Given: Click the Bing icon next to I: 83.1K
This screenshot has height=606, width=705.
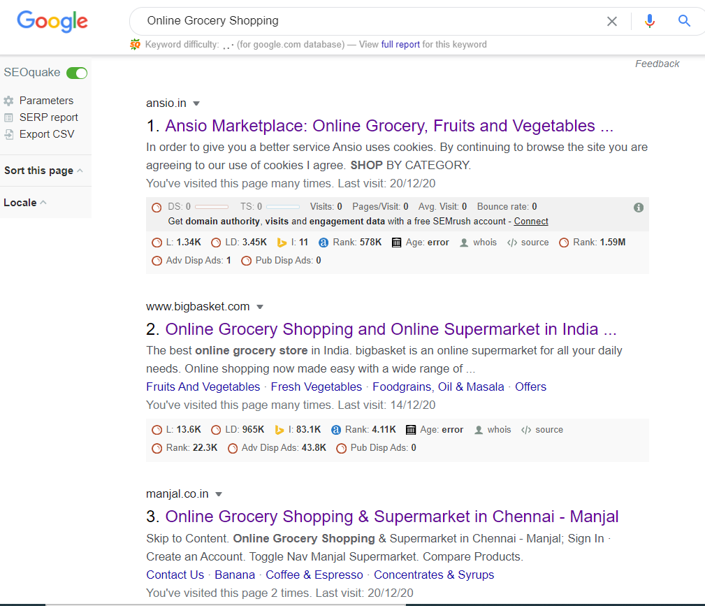Looking at the screenshot, I should pyautogui.click(x=279, y=430).
